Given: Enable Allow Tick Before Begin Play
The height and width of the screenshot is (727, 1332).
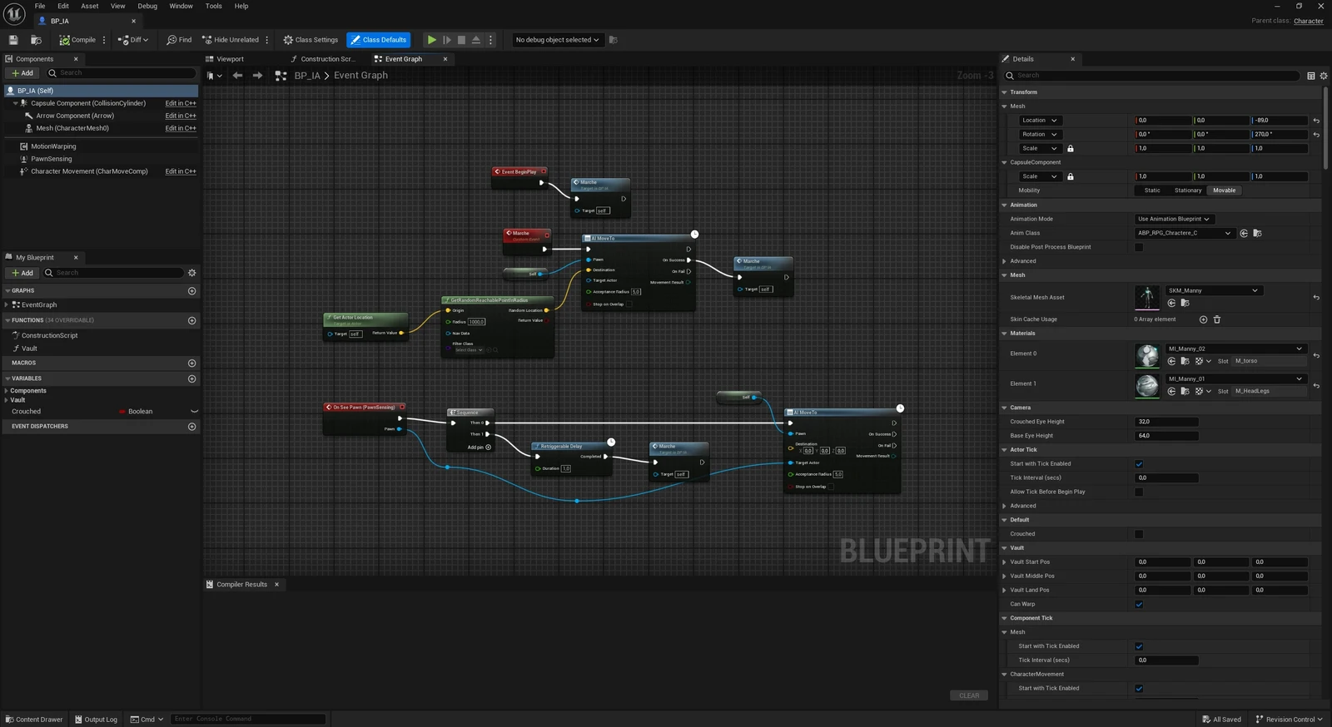Looking at the screenshot, I should [x=1139, y=492].
